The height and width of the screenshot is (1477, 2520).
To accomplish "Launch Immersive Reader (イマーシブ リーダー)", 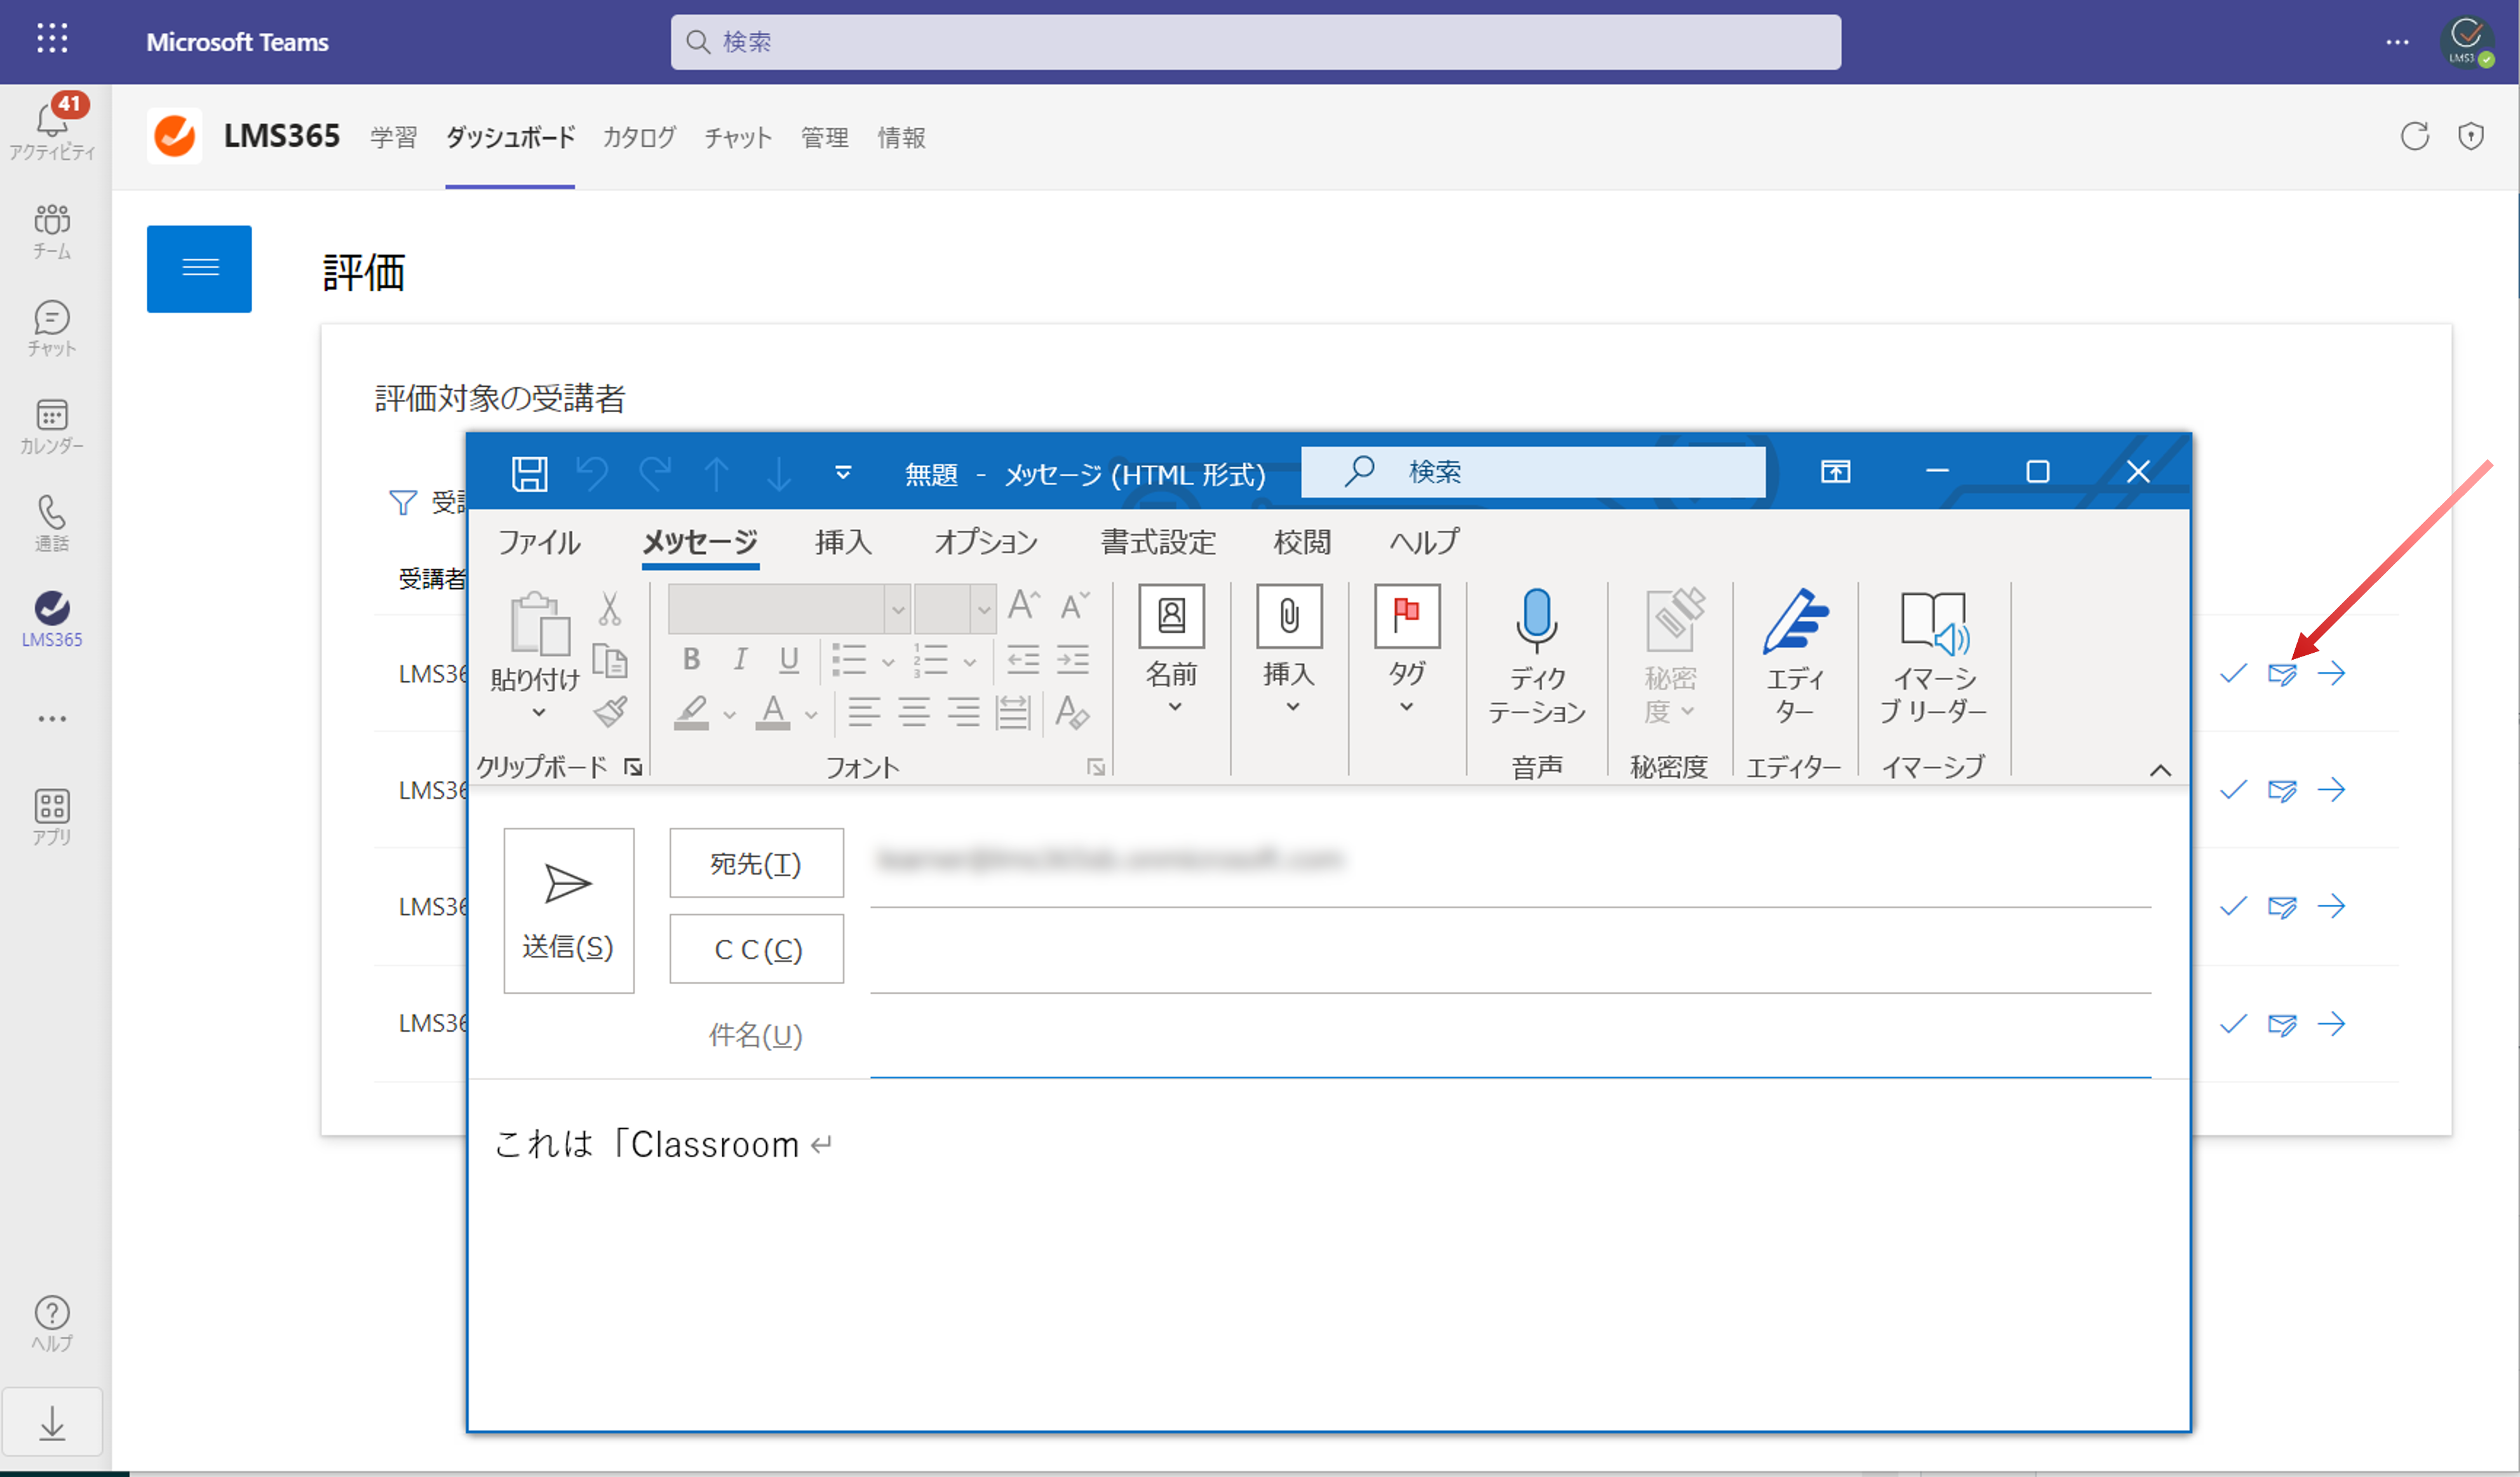I will pyautogui.click(x=1934, y=655).
